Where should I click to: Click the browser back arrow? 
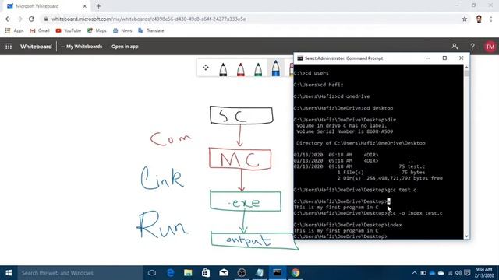pyautogui.click(x=8, y=19)
